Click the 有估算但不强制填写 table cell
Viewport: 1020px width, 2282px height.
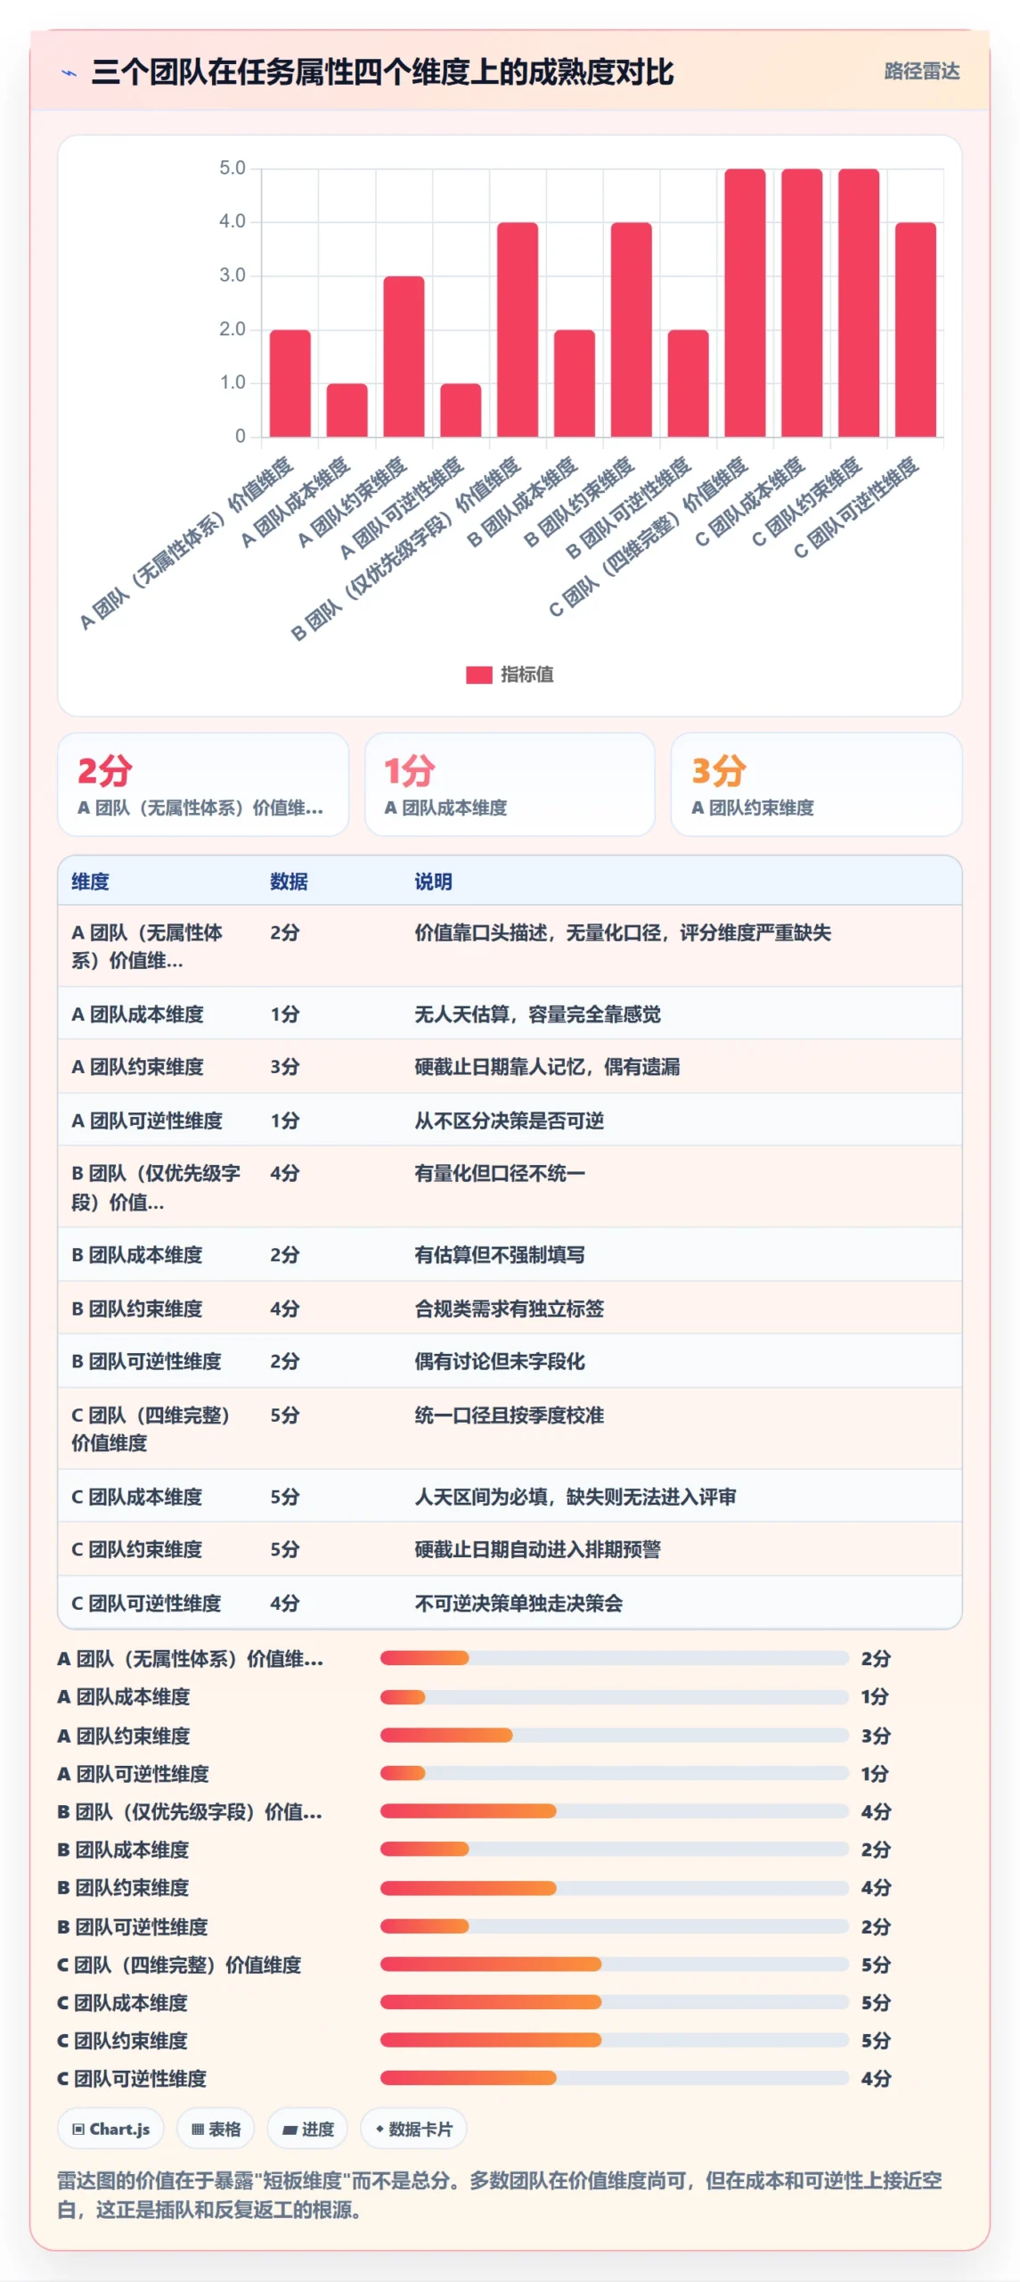(x=499, y=1254)
